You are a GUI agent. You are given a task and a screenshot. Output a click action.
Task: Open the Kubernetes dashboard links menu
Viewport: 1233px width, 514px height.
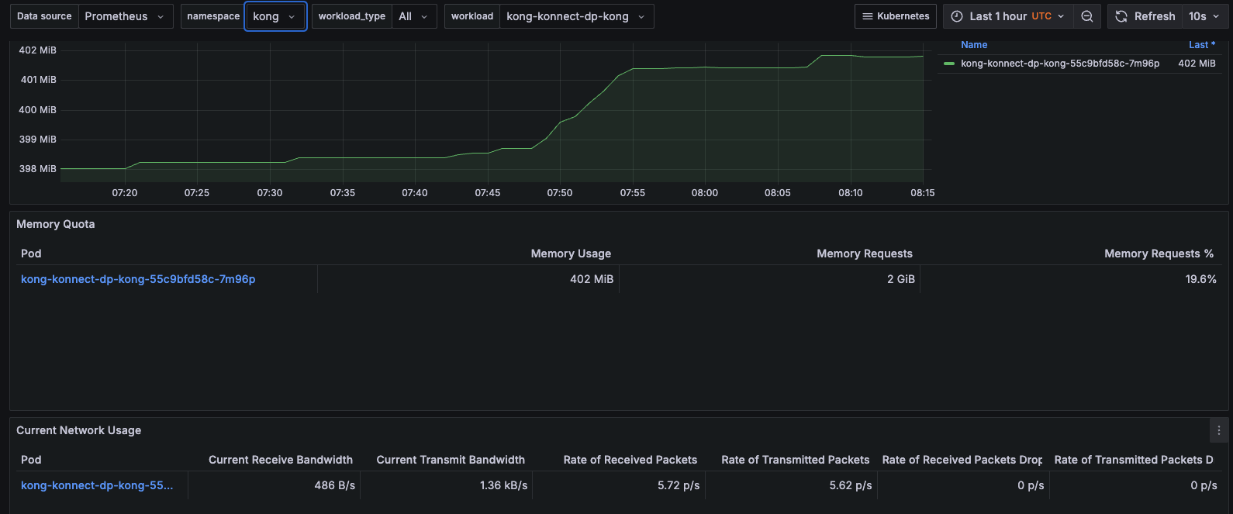click(x=896, y=16)
